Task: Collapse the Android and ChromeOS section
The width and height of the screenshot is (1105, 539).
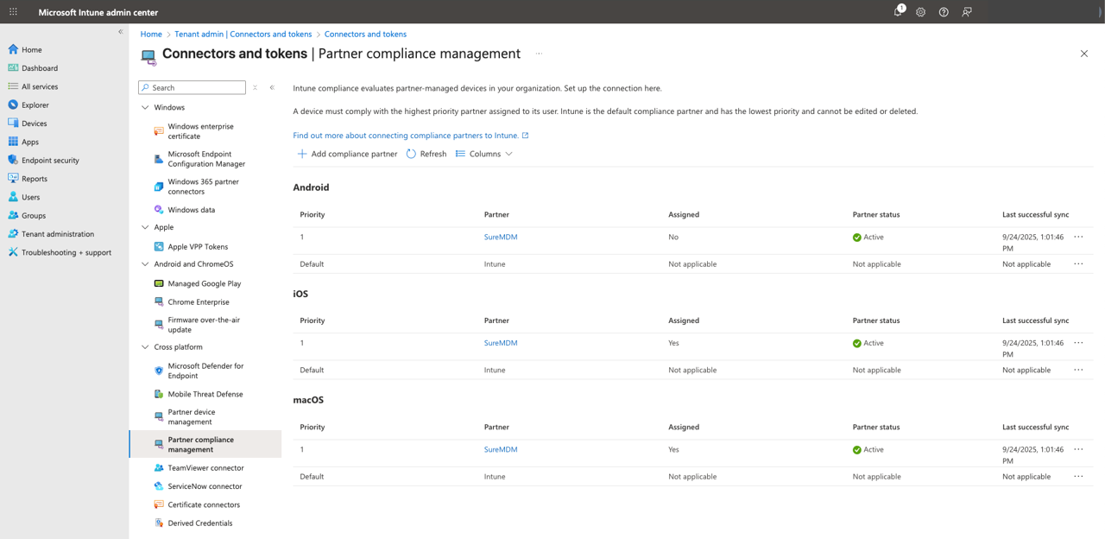Action: coord(145,264)
